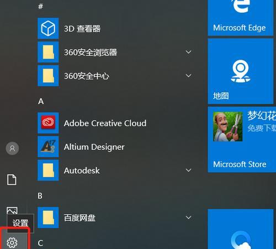The width and height of the screenshot is (276, 249).
Task: Expand the 百度网盘 folder chevron
Action: 188,217
